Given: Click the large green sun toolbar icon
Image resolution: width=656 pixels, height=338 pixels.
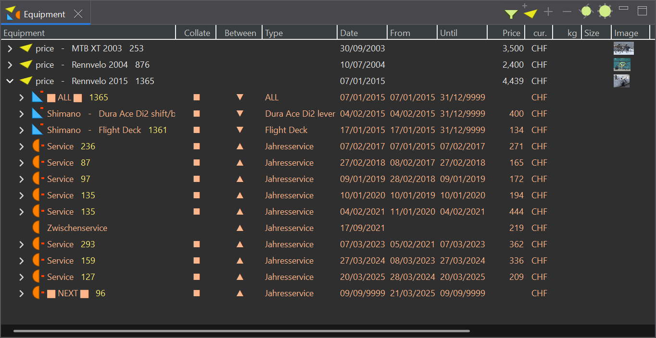Looking at the screenshot, I should pos(605,12).
